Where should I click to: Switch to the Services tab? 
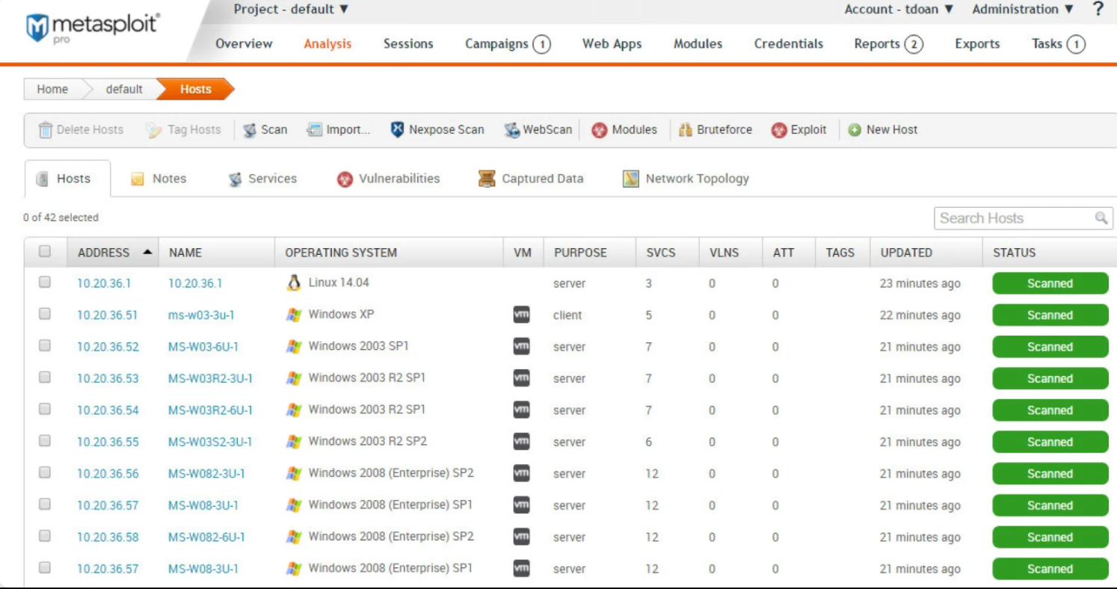click(x=262, y=179)
